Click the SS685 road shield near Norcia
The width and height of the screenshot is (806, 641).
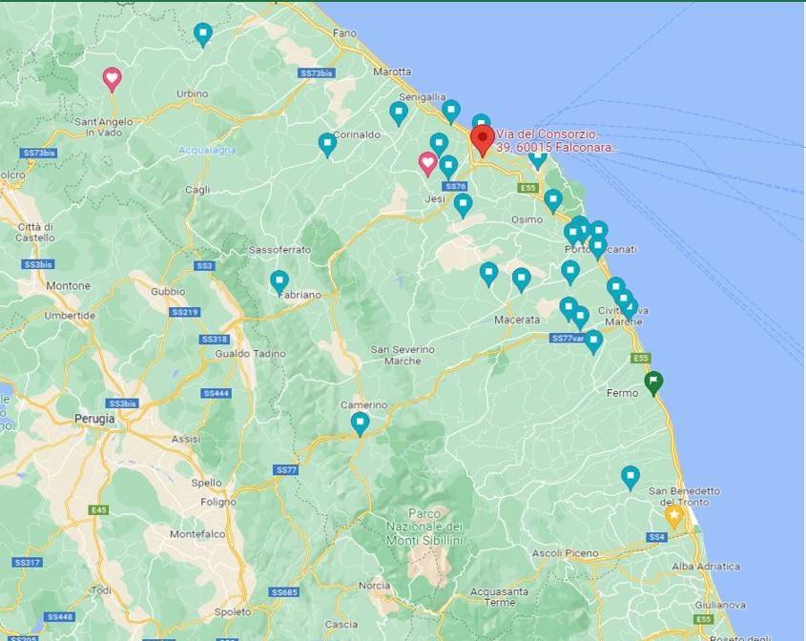pos(283,592)
